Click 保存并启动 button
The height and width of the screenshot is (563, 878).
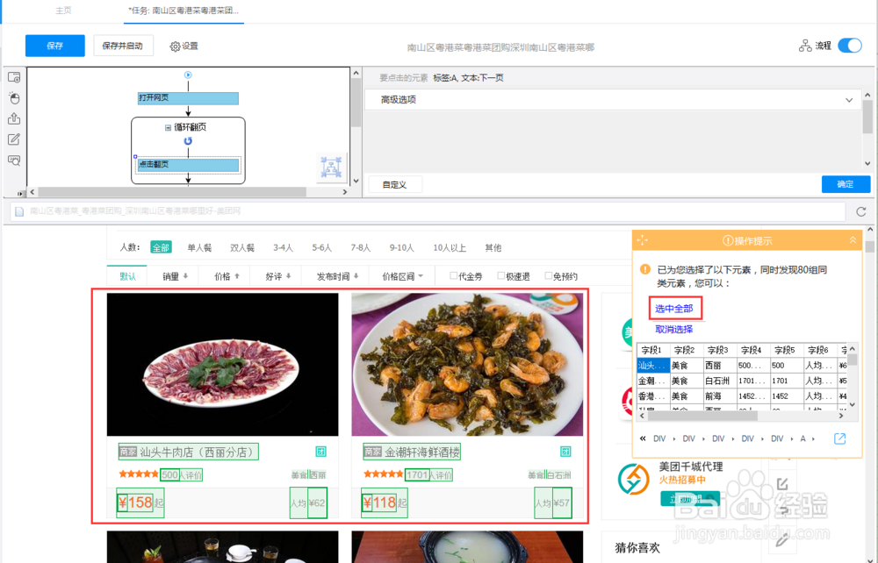click(x=123, y=46)
